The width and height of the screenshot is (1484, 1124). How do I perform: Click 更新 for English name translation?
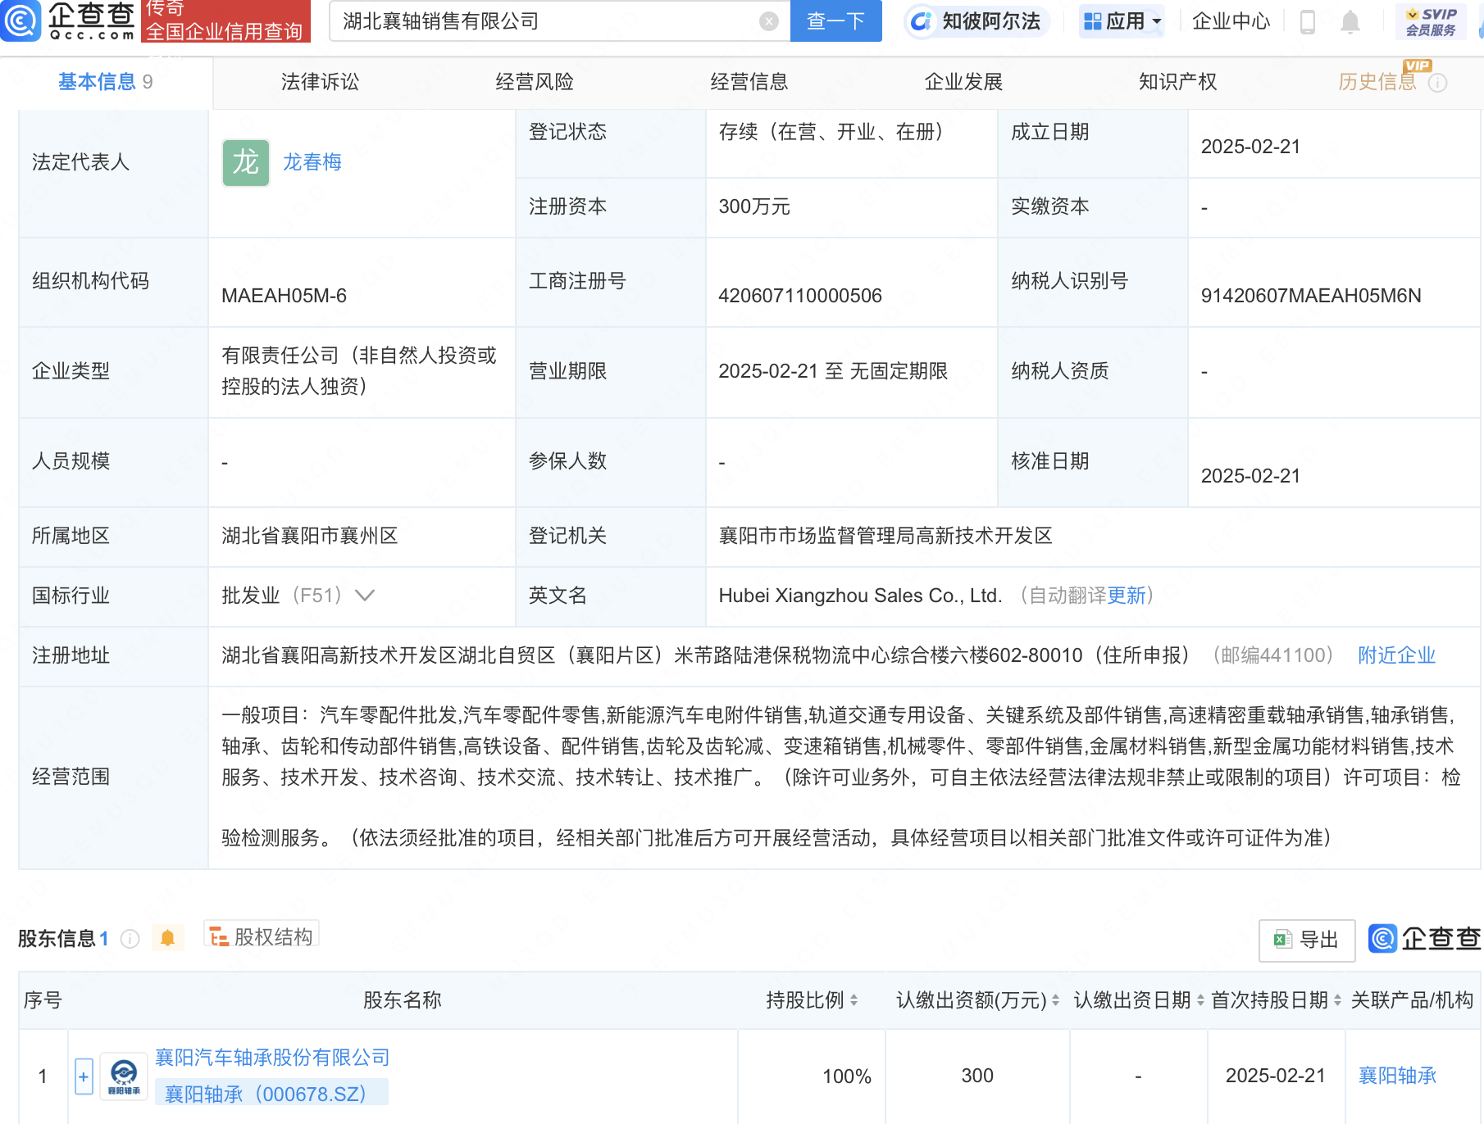click(x=1126, y=596)
